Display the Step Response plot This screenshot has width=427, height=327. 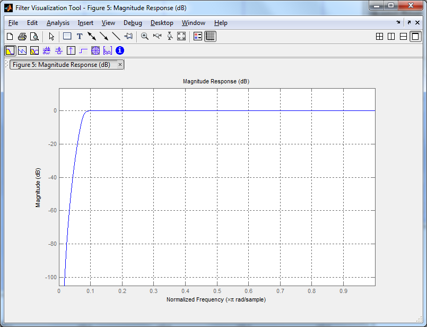point(83,50)
